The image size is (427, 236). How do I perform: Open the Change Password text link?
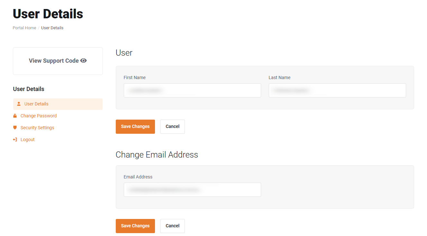[39, 116]
